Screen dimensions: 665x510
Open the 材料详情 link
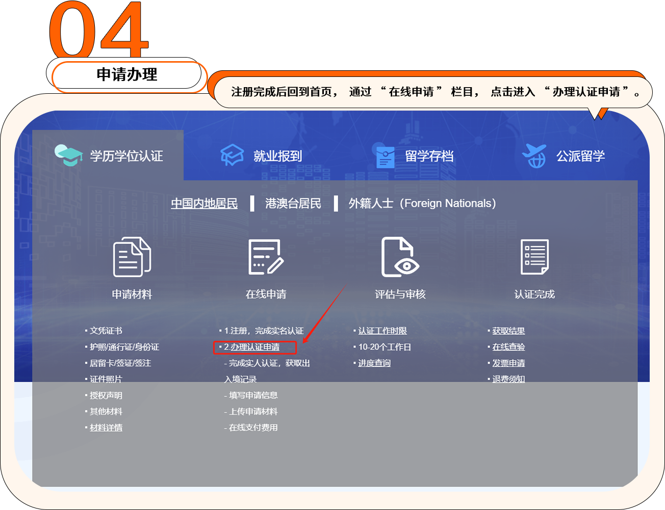[x=106, y=427]
